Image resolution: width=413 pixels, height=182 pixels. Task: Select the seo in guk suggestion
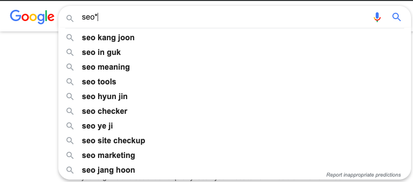click(234, 52)
